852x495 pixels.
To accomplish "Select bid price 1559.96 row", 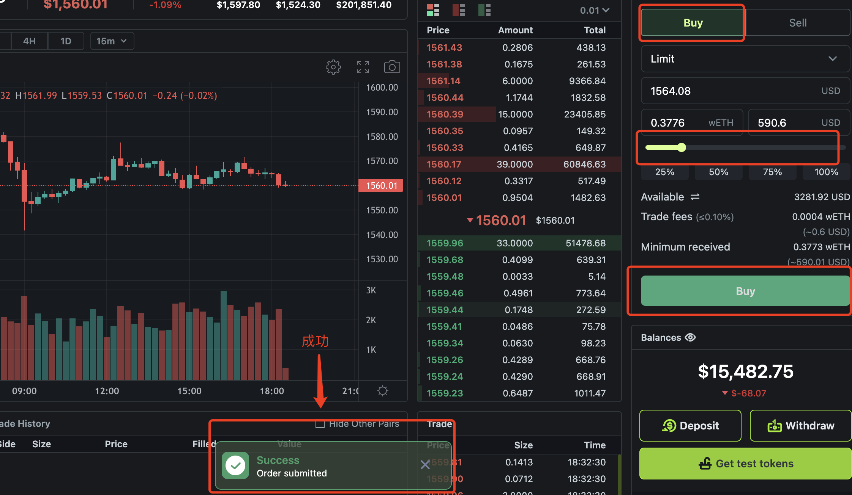I will coord(519,243).
